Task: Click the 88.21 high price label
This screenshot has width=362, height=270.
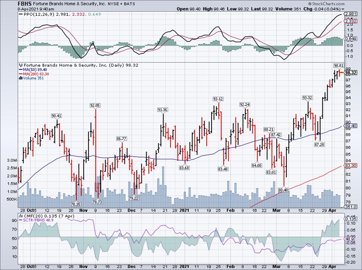Action: tap(269, 130)
